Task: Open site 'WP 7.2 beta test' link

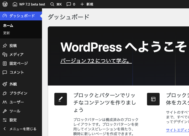Action: point(32,4)
